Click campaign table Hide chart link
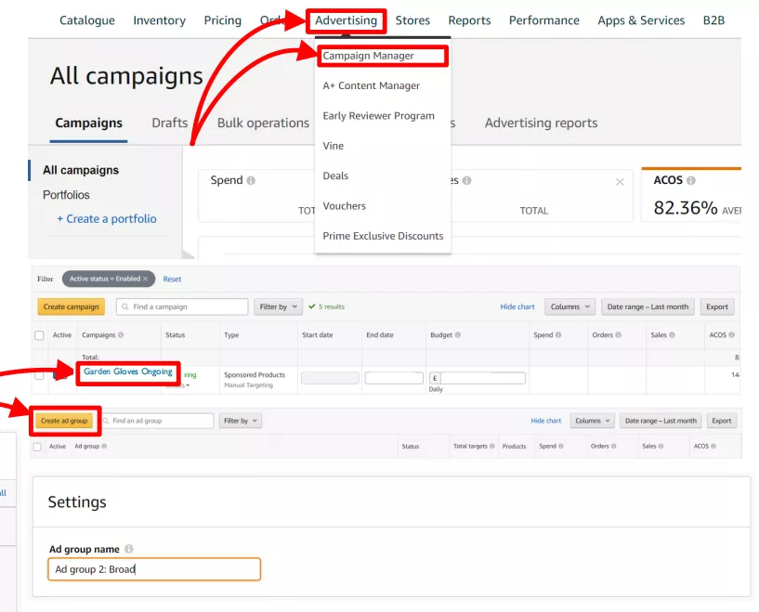759x612 pixels. (517, 306)
